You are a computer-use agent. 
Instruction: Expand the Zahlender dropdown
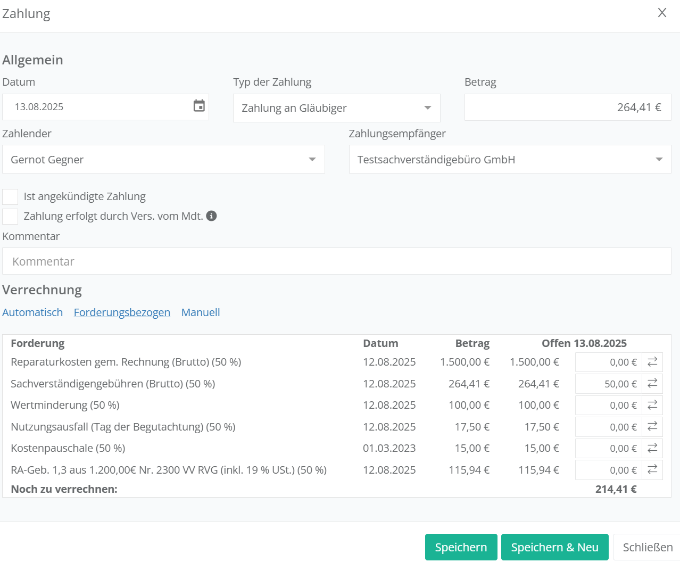tap(163, 160)
